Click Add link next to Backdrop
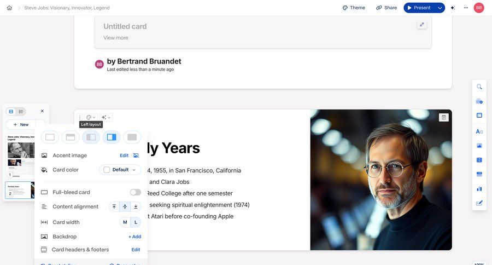492x265 pixels. point(134,237)
